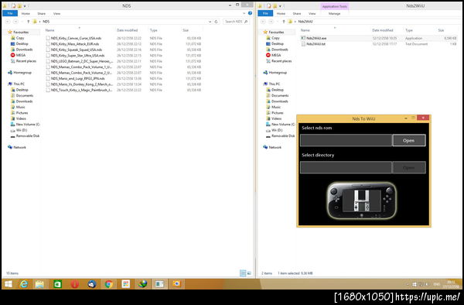Open address history dropdown in NDS window
The height and width of the screenshot is (305, 464).
point(210,22)
